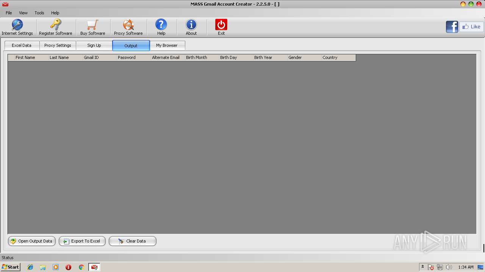Switch to the Excel Data tab
This screenshot has height=272, width=485.
coord(22,45)
